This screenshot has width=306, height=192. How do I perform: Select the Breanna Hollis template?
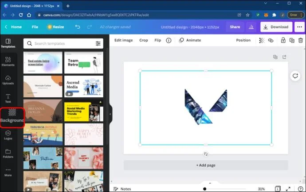pyautogui.click(x=43, y=111)
